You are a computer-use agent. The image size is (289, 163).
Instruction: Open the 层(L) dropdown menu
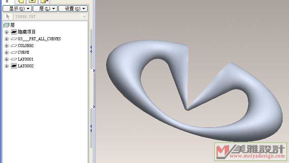pos(45,9)
